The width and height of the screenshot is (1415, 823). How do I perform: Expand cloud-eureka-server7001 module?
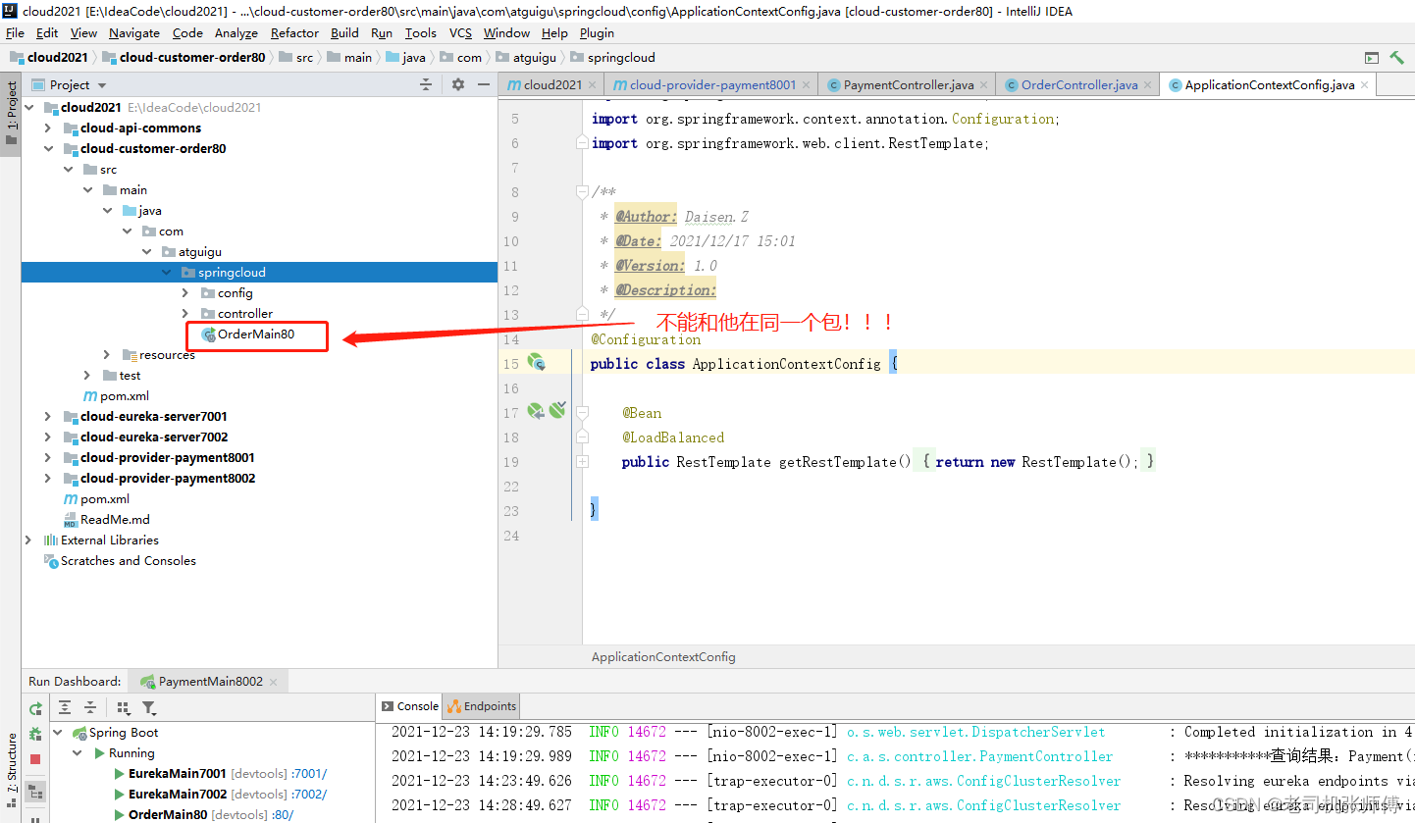tap(48, 416)
